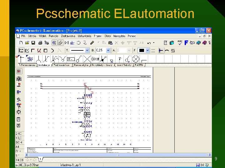Run the ABC spell check icon
Screen dimensions: 225x168
click(x=180, y=43)
